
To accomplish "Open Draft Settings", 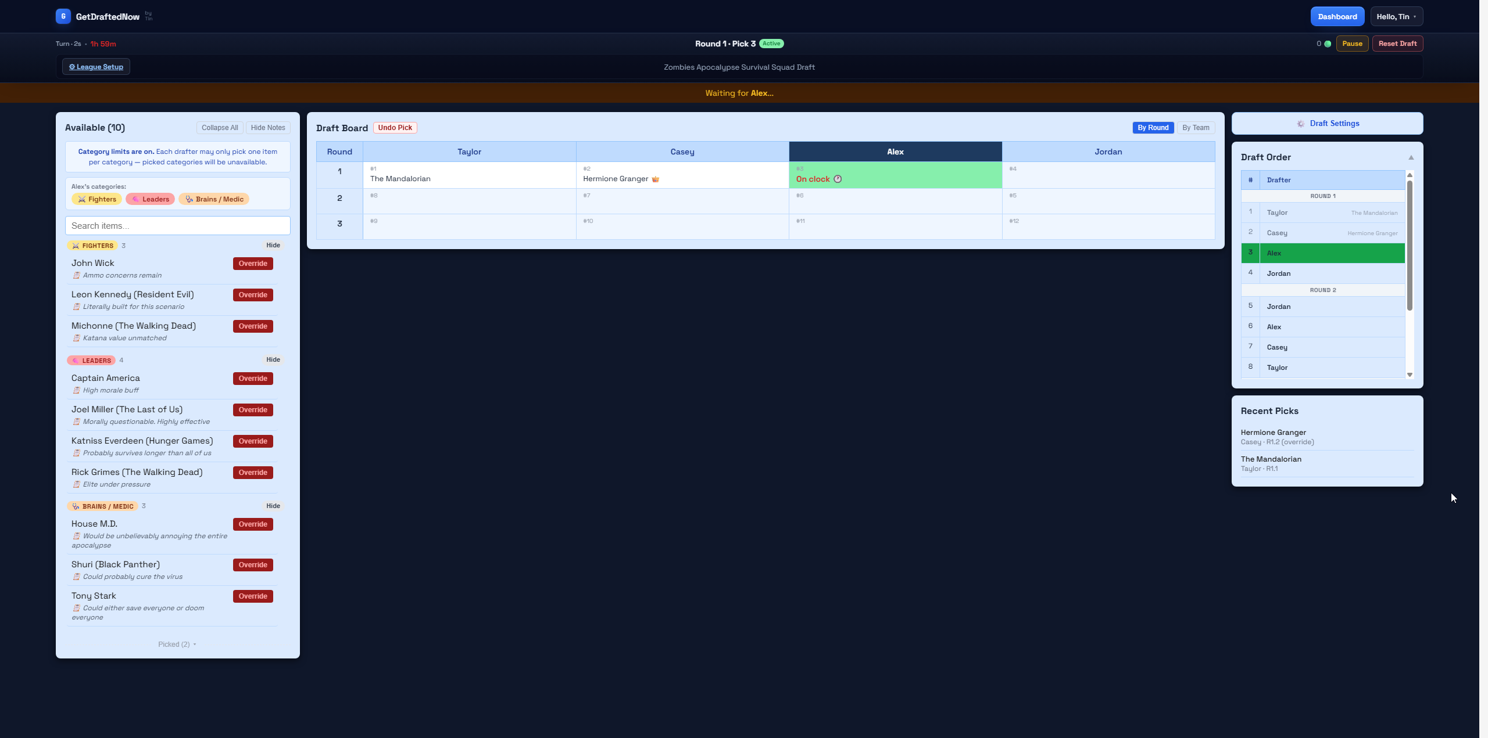I will [1328, 124].
